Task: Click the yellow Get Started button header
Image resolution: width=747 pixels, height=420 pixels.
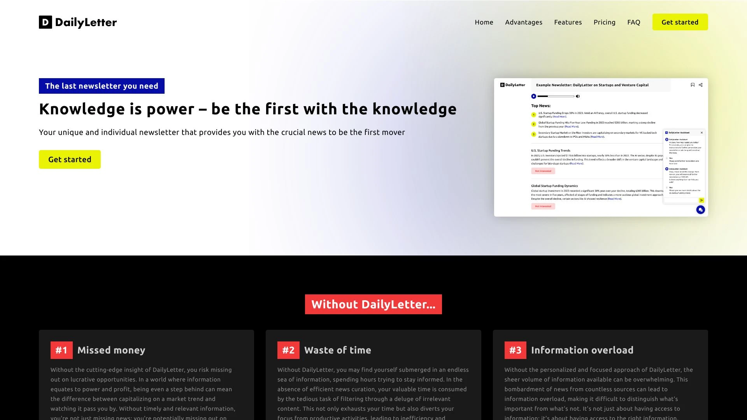Action: pos(680,22)
